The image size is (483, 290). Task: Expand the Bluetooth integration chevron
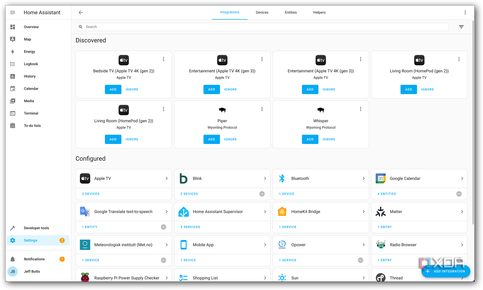[x=364, y=178]
